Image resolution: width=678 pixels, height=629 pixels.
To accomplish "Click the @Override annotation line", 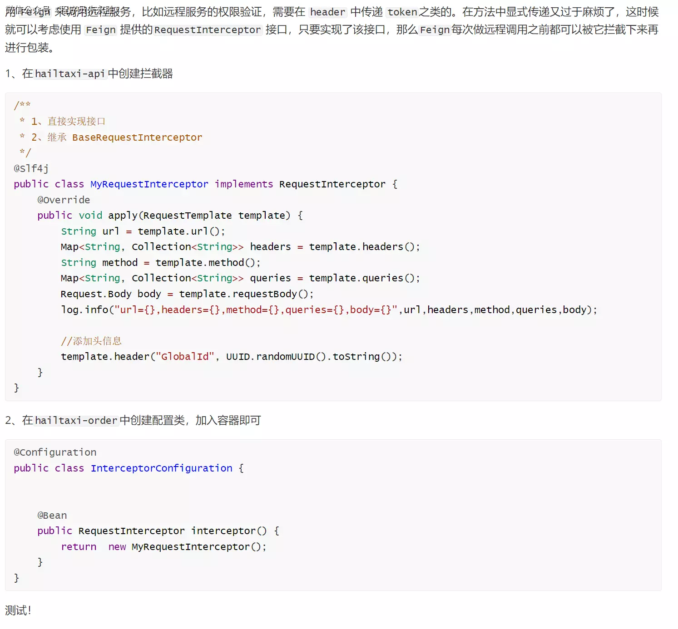I will pyautogui.click(x=64, y=200).
